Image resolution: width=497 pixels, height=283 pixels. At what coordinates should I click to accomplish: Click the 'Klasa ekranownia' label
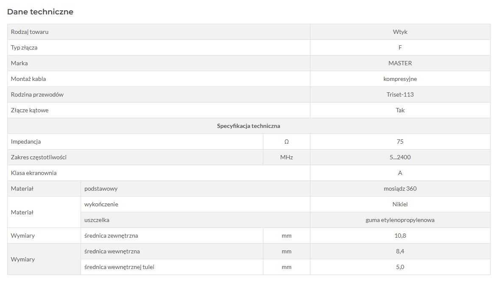[34, 173]
